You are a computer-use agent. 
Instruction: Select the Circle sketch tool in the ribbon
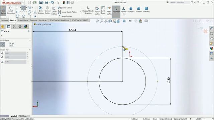[23, 8]
